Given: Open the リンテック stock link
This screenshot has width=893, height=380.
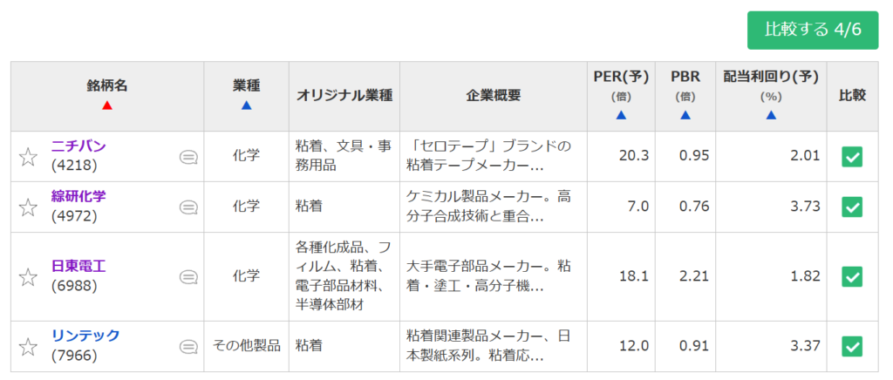Looking at the screenshot, I should coord(85,335).
